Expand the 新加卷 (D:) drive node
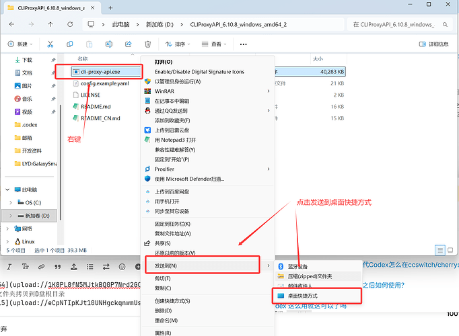 pos(11,216)
